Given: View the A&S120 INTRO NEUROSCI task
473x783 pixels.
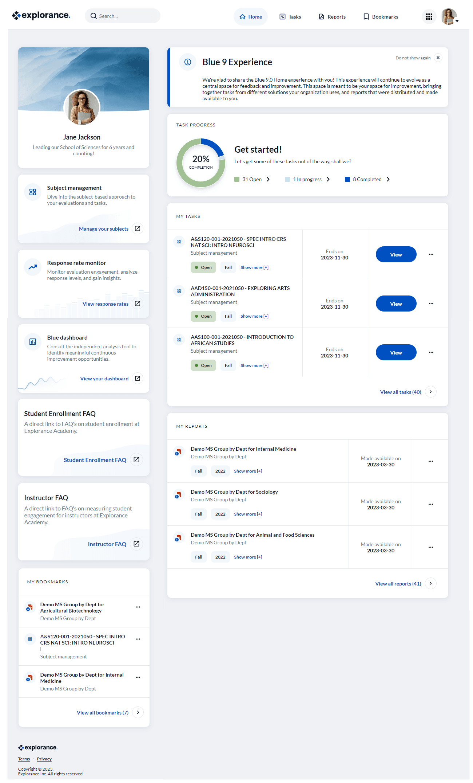Looking at the screenshot, I should tap(396, 254).
